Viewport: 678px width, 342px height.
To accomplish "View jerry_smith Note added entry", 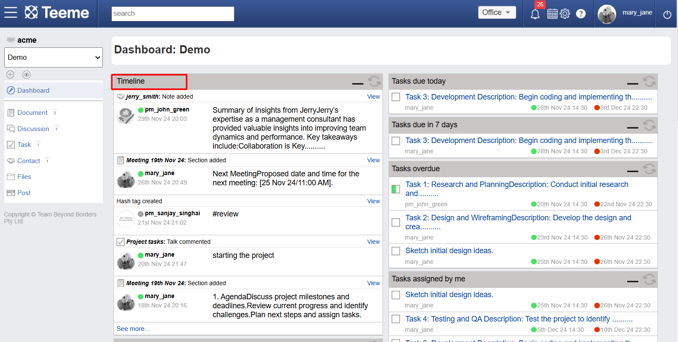I will point(374,96).
